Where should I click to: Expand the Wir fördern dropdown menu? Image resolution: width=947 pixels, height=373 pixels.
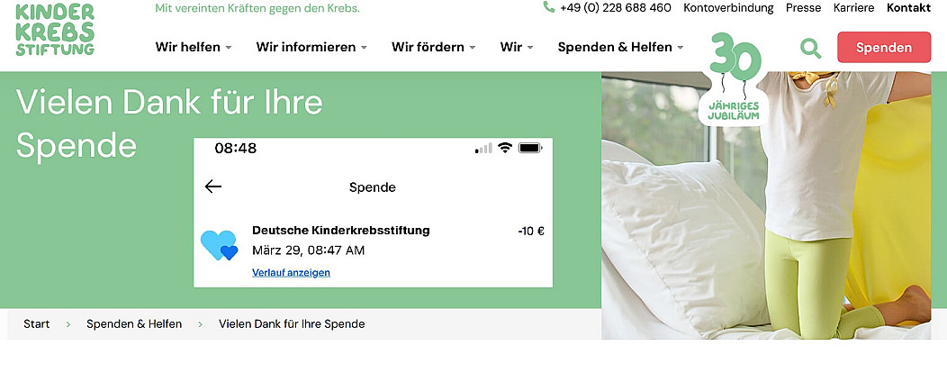coord(434,47)
